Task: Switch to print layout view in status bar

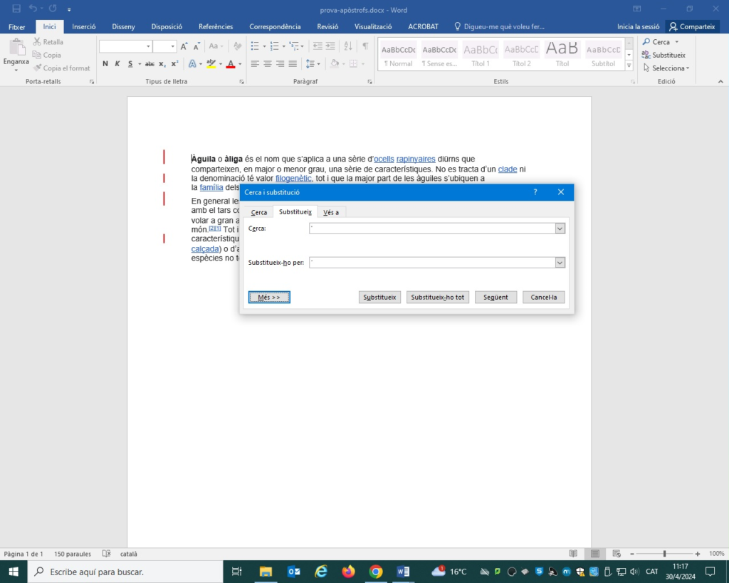Action: coord(595,554)
